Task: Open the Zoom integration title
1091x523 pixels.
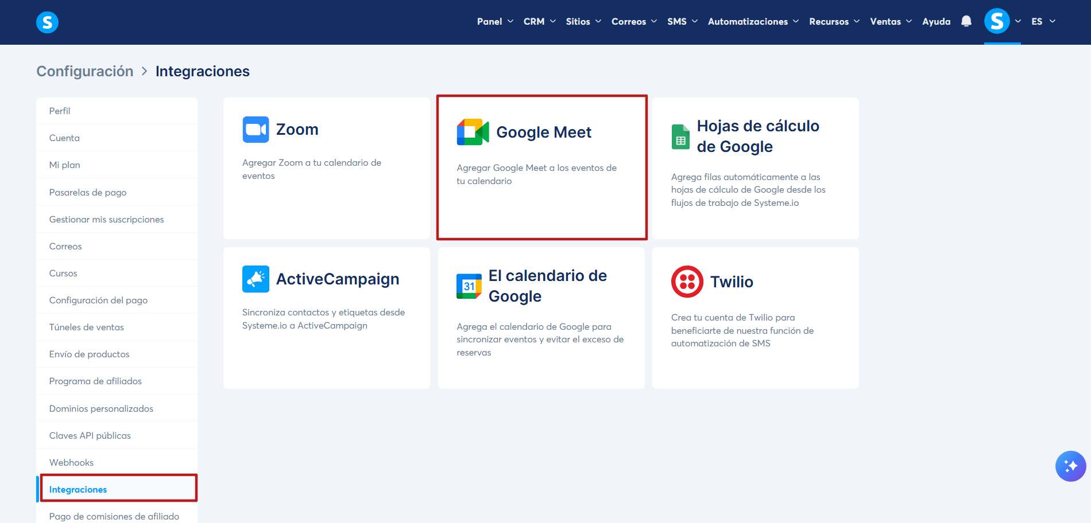Action: (x=297, y=130)
